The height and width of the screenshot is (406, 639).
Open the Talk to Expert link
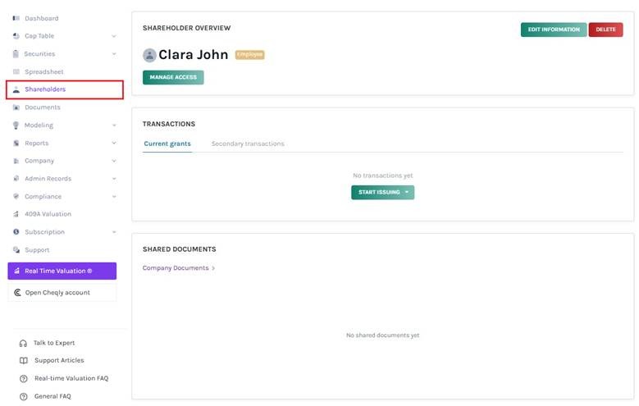pyautogui.click(x=54, y=343)
